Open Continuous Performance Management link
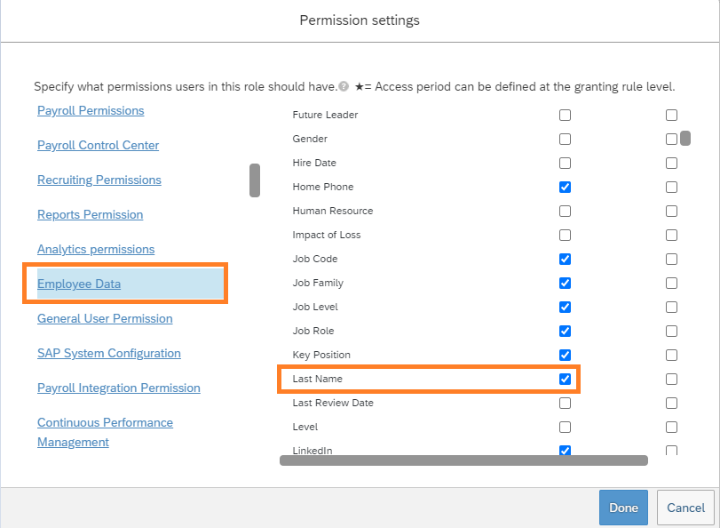720x528 pixels. pos(105,432)
